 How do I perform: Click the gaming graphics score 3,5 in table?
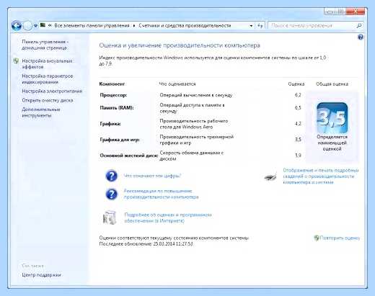click(298, 140)
